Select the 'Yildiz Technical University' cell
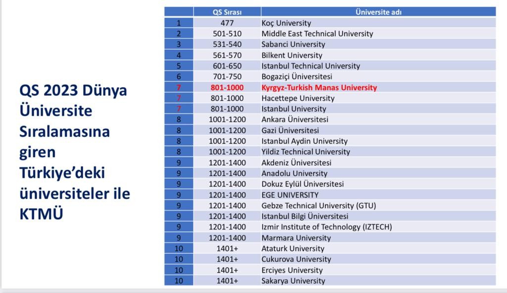507x293 pixels. coord(378,152)
